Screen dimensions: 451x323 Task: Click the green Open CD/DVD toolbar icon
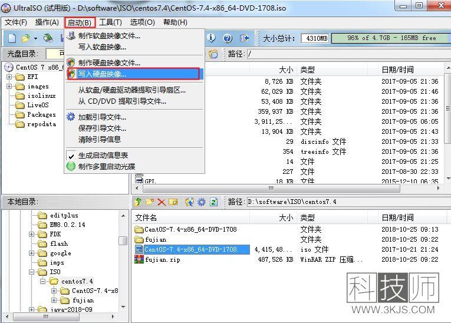point(48,38)
